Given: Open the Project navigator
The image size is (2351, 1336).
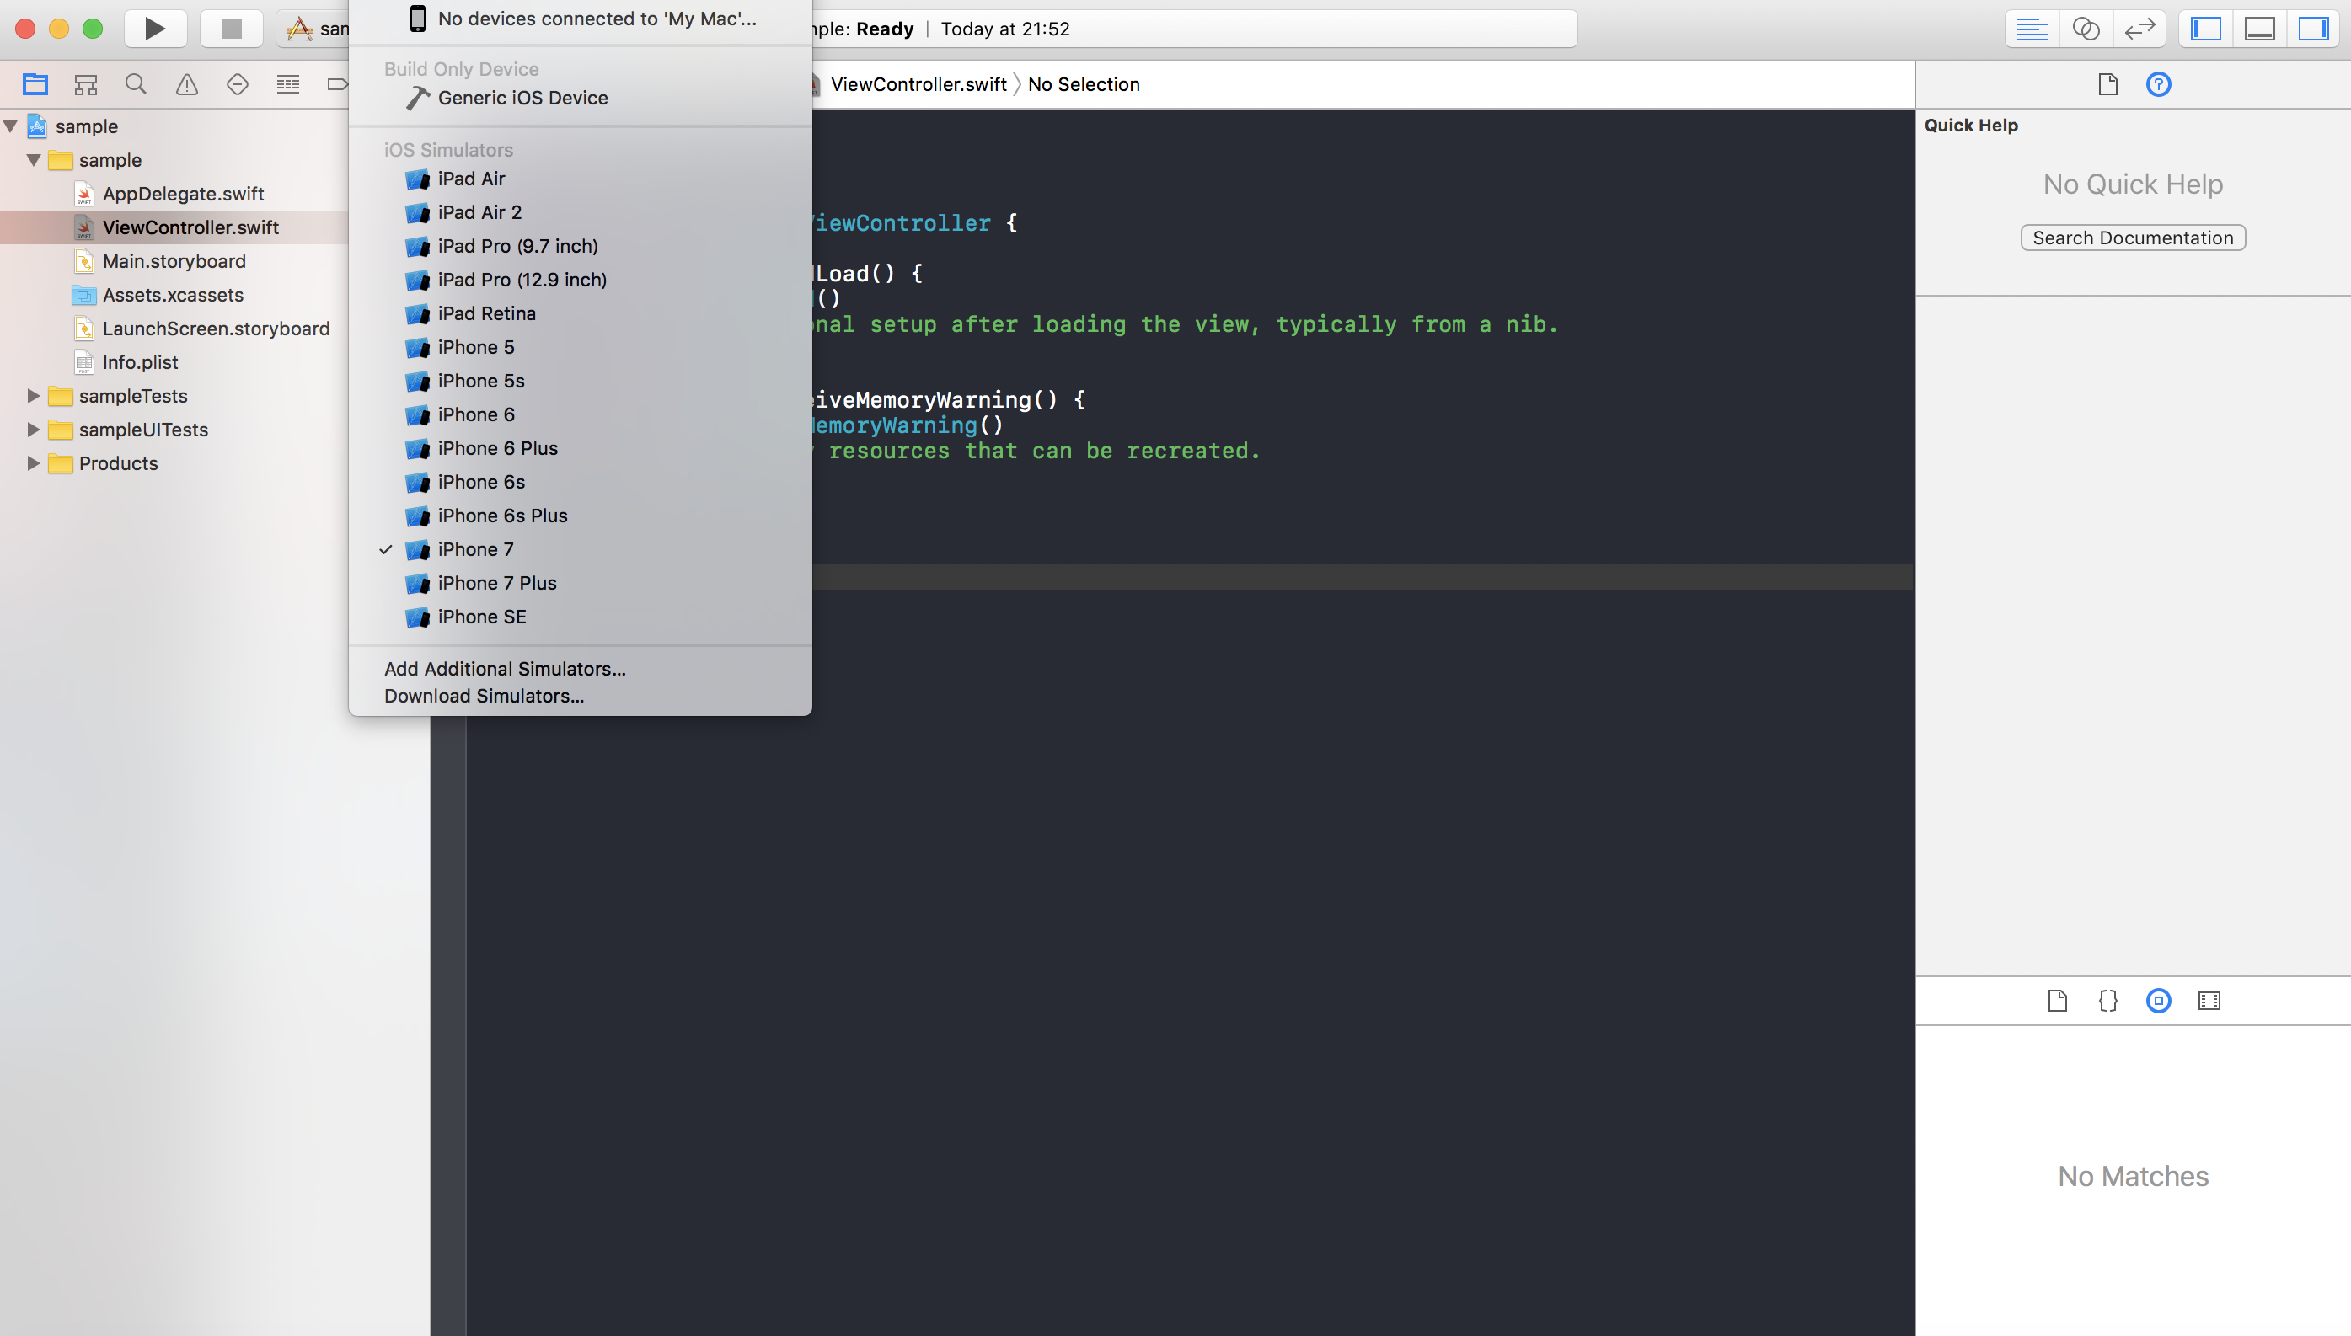Looking at the screenshot, I should [x=35, y=83].
